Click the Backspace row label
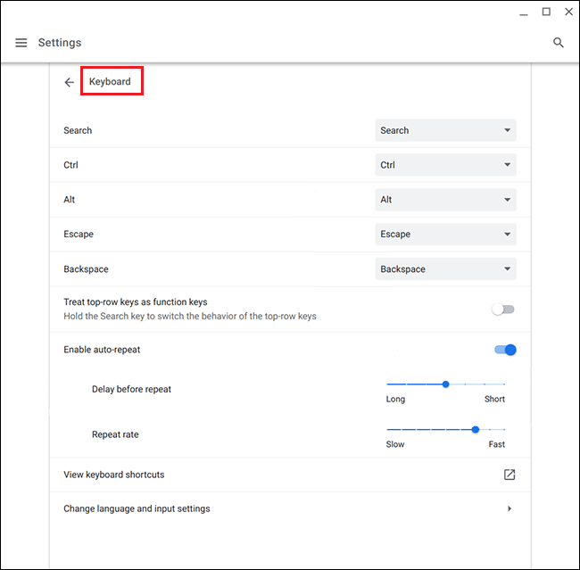The width and height of the screenshot is (580, 570). pyautogui.click(x=86, y=268)
